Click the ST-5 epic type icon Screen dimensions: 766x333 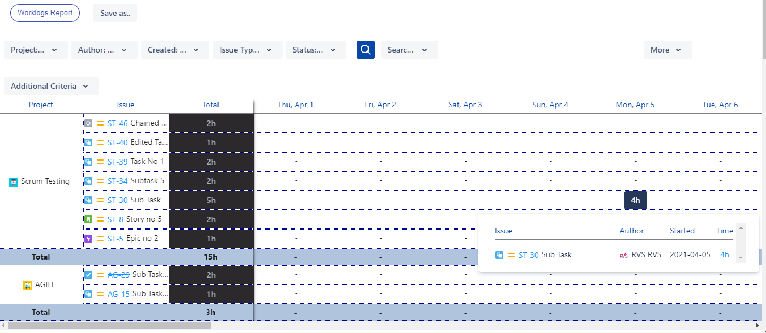(88, 239)
